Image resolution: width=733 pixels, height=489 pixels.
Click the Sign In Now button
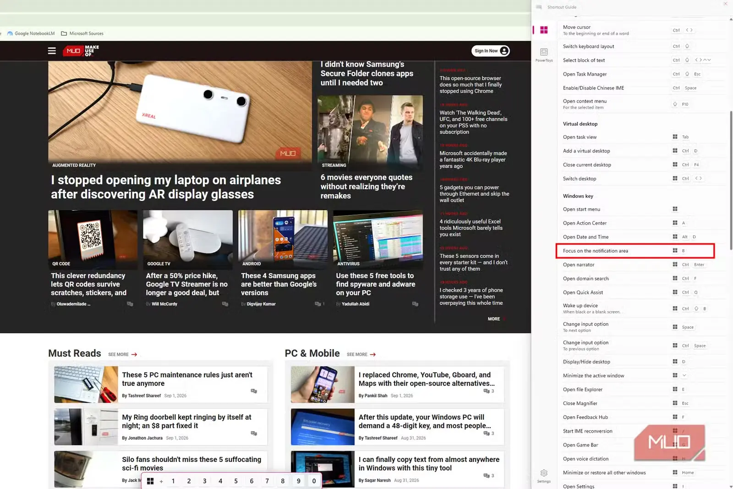click(491, 51)
